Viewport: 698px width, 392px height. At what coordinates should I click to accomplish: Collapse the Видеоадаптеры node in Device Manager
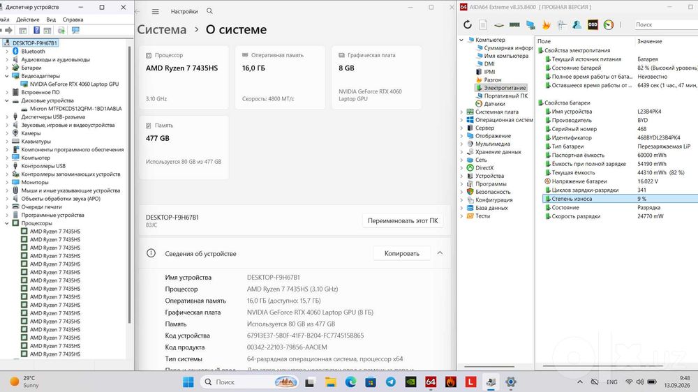tap(7, 76)
